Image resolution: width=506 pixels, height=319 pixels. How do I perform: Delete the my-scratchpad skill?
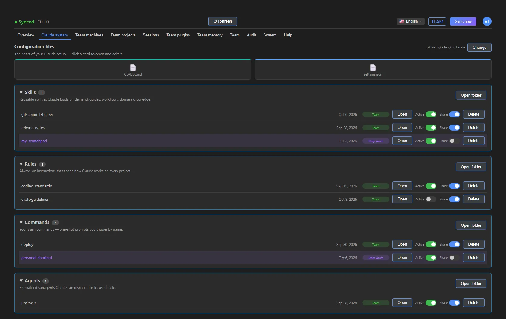point(473,141)
